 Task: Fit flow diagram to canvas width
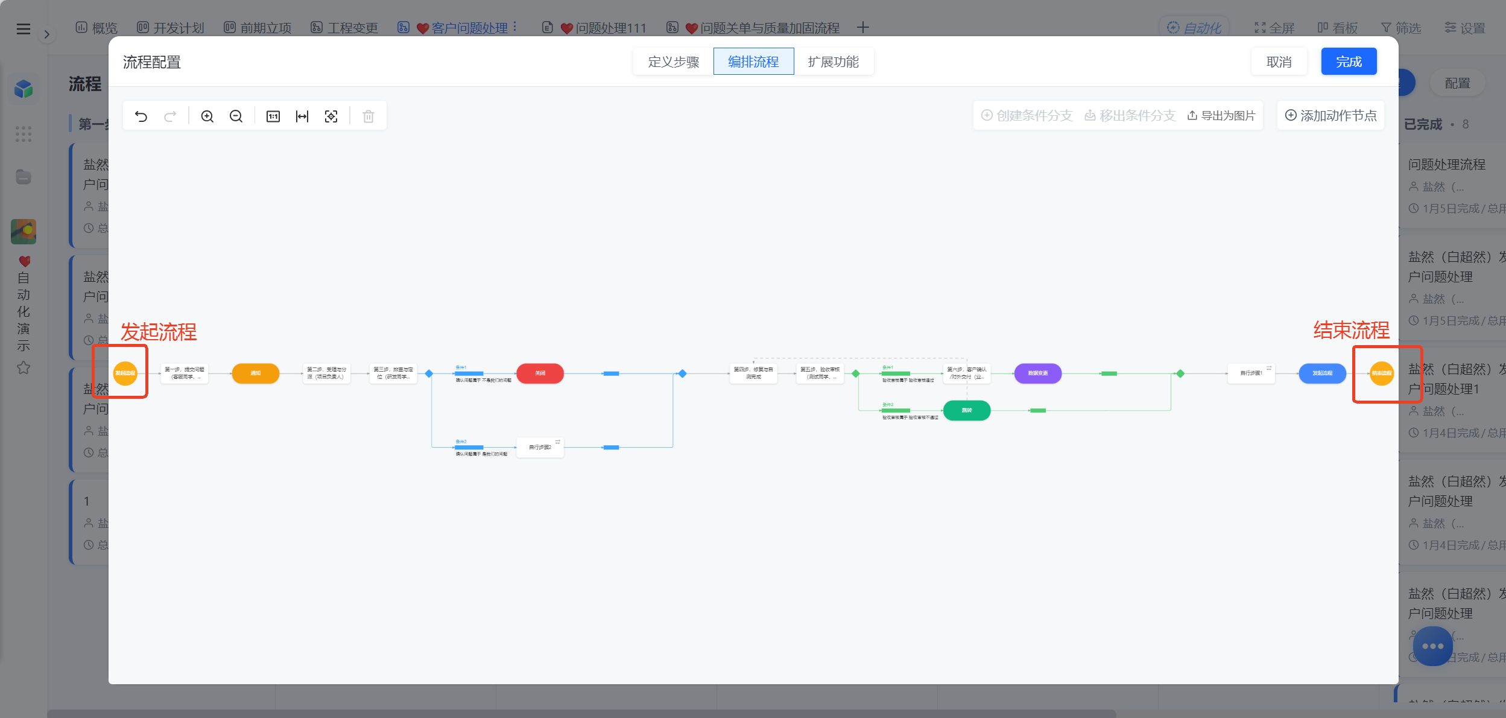pos(302,116)
